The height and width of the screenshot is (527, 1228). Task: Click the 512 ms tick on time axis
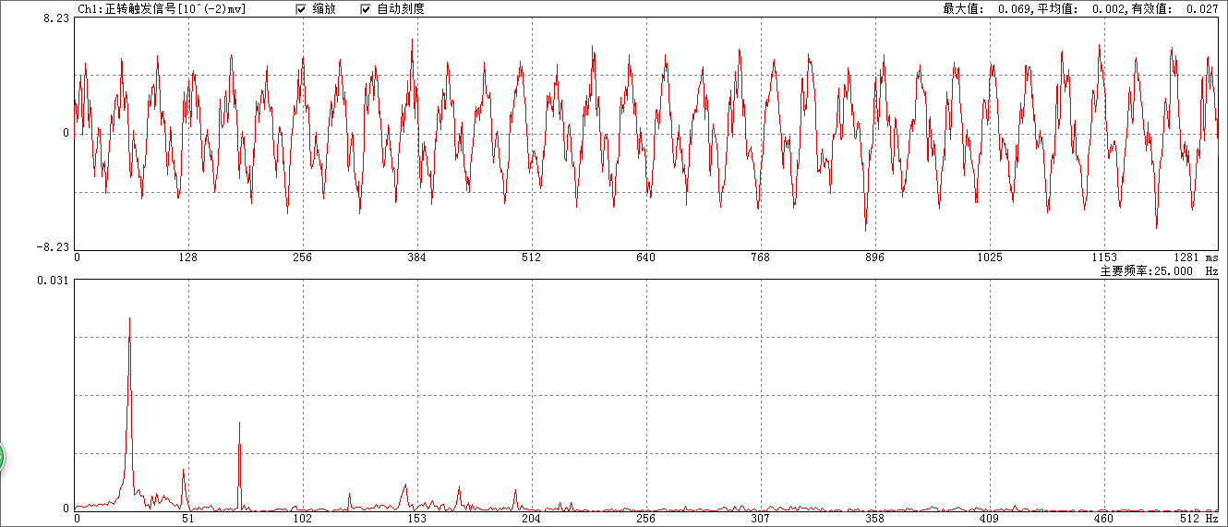pyautogui.click(x=531, y=258)
